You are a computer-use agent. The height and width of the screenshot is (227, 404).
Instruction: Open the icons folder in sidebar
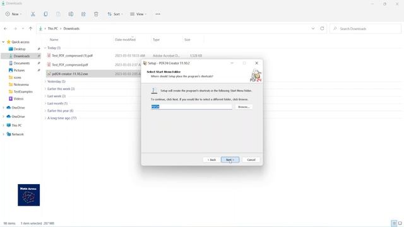click(17, 78)
